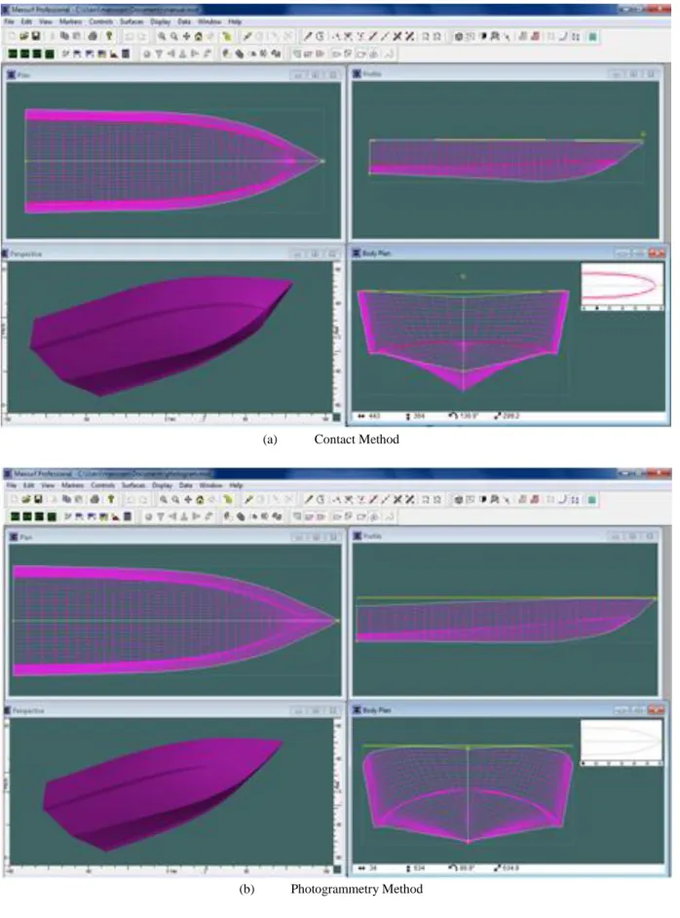680x918 pixels.
Task: Click Copy icon in Contact Method toolbar
Action: pyautogui.click(x=64, y=36)
